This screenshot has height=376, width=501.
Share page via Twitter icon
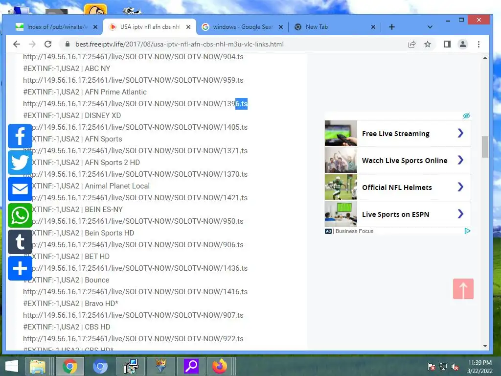(20, 163)
